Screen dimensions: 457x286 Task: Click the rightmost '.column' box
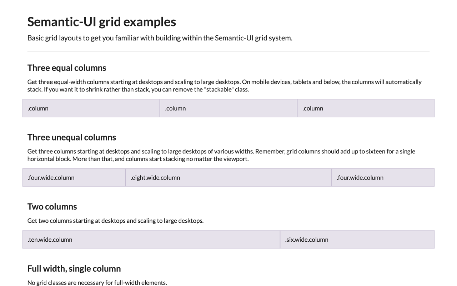366,108
